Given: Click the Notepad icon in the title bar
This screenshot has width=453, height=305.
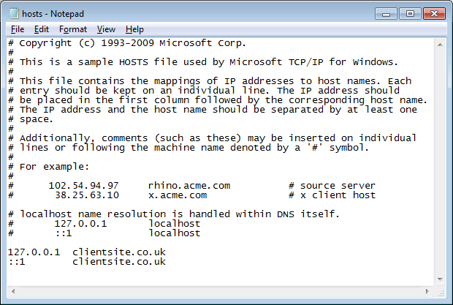Looking at the screenshot, I should point(14,13).
